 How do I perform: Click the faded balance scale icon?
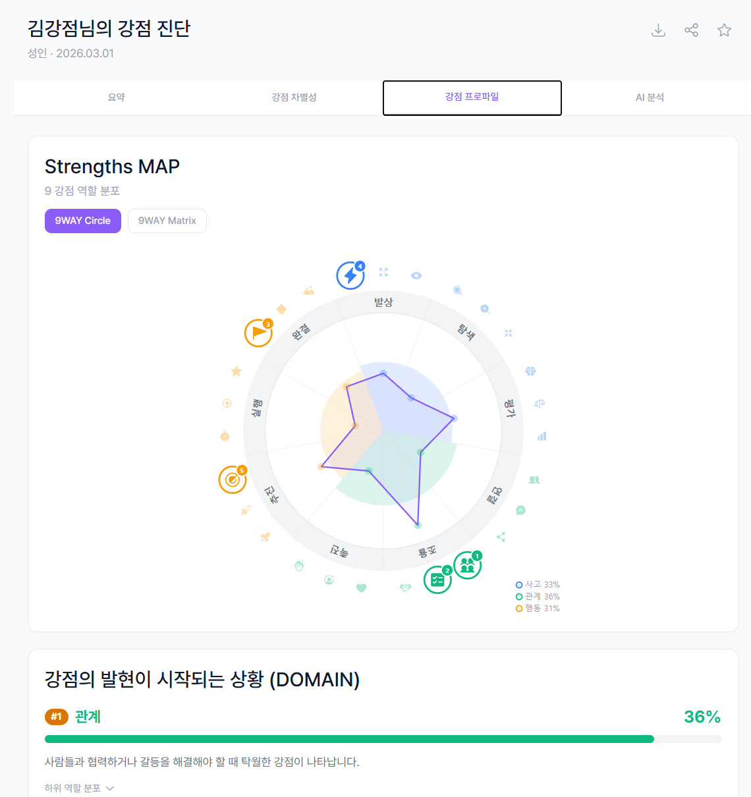[x=540, y=403]
